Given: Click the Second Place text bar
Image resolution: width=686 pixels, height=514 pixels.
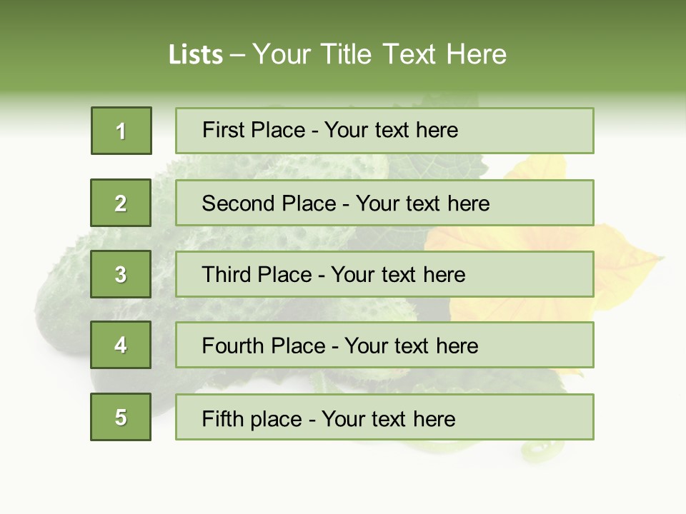Looking at the screenshot, I should 384,203.
